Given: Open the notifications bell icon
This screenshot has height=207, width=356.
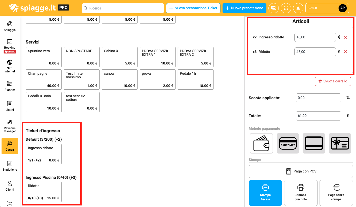Looking at the screenshot, I should 298,8.
